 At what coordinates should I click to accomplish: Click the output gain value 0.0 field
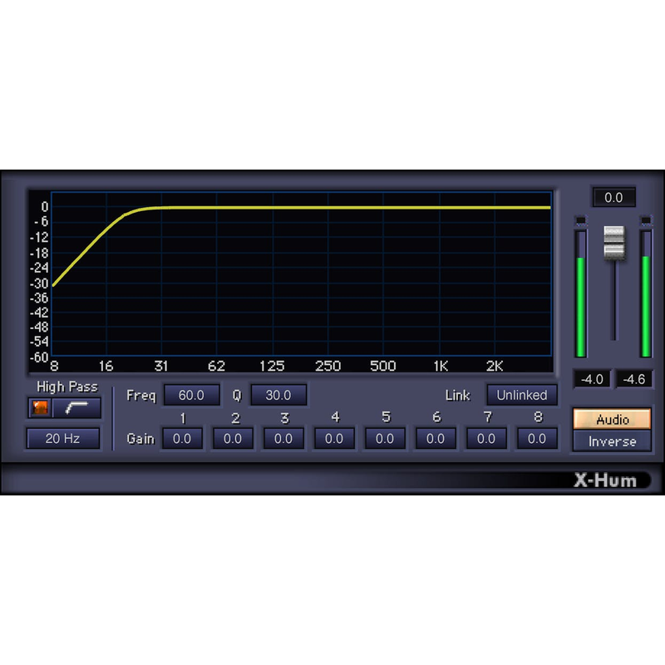tap(613, 197)
